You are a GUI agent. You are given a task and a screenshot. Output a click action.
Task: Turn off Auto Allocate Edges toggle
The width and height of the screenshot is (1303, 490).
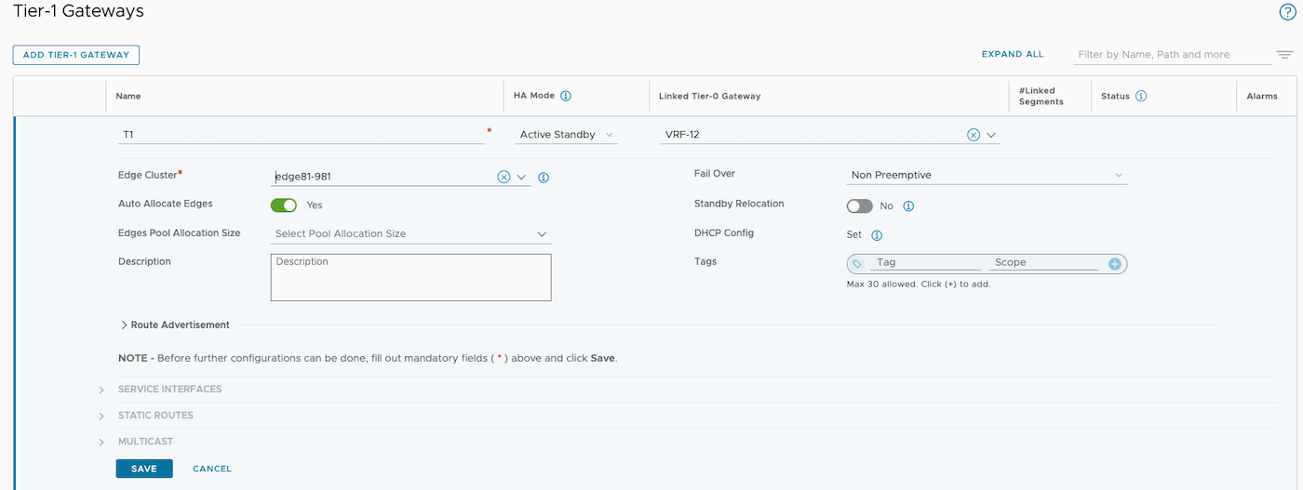point(283,205)
